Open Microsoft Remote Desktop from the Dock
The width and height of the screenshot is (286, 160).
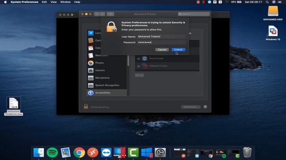pyautogui.click(x=93, y=152)
